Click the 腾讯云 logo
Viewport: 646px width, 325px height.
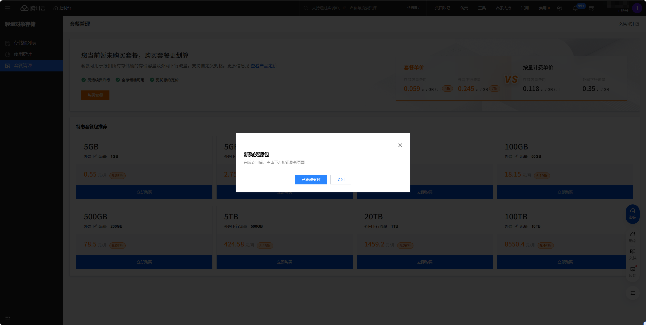pos(33,8)
